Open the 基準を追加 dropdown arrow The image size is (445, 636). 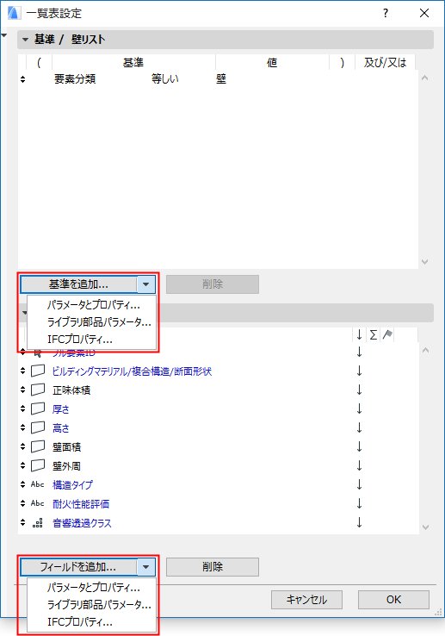(x=146, y=284)
